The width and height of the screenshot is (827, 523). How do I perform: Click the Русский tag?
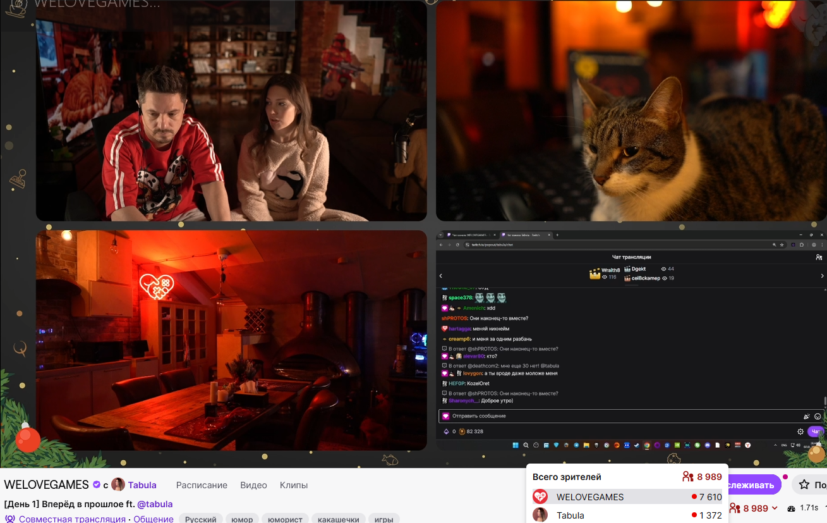pyautogui.click(x=200, y=519)
